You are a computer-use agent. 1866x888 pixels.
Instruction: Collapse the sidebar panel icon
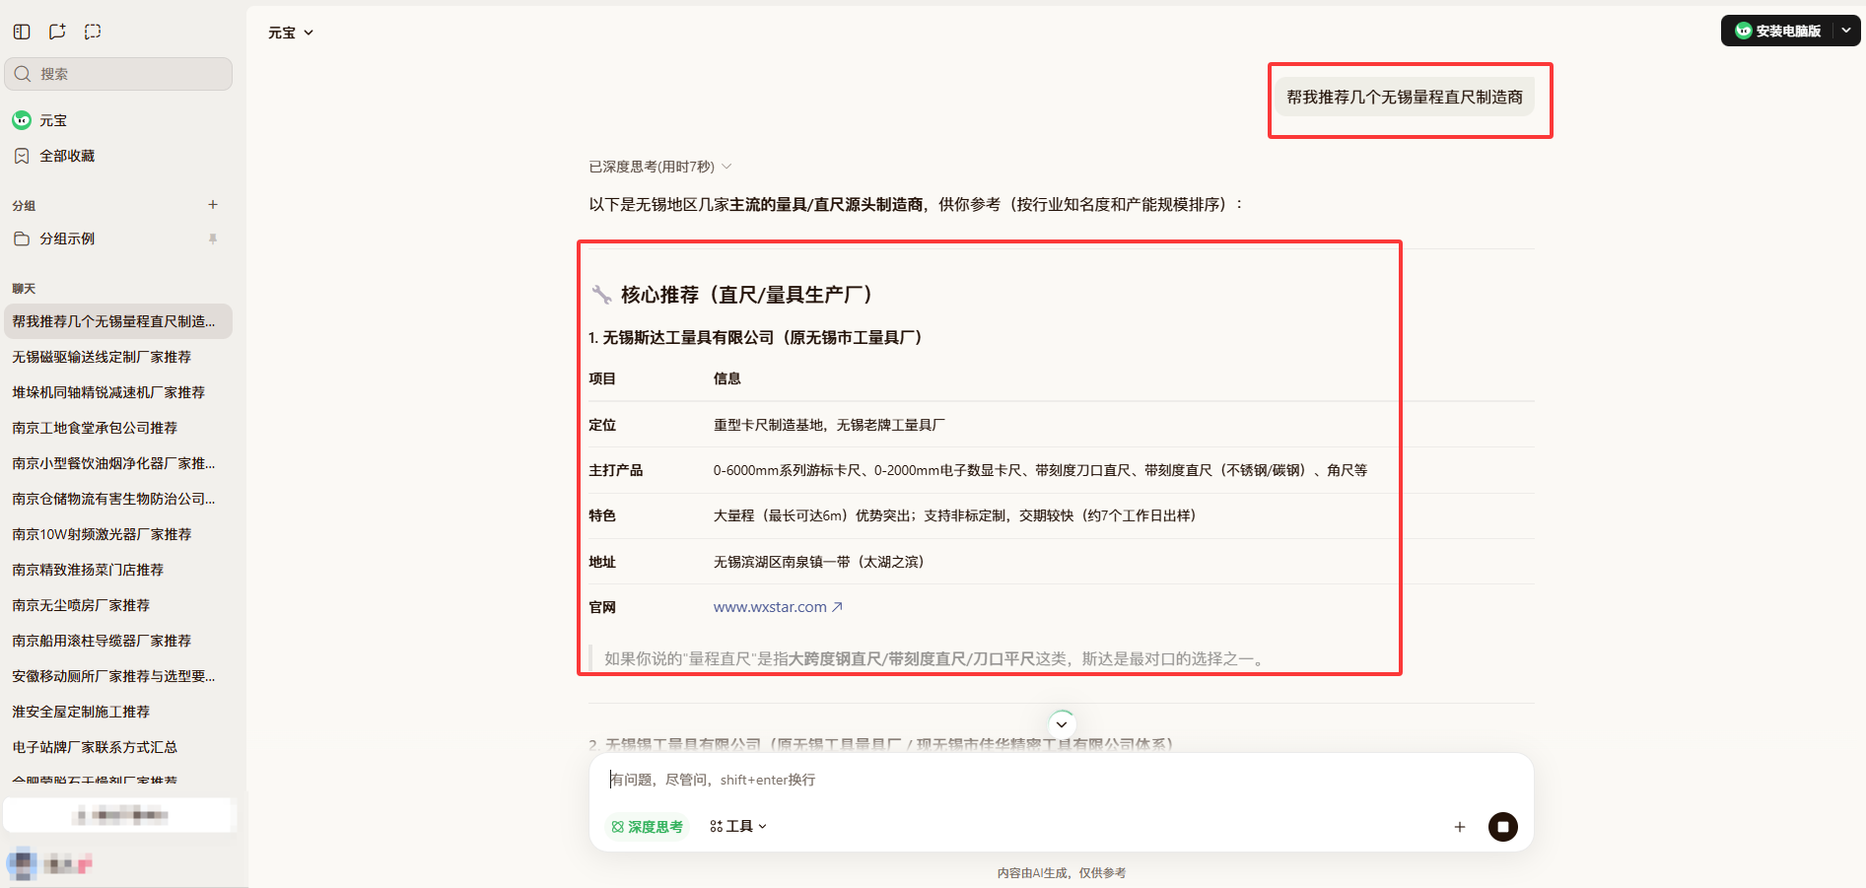point(22,32)
